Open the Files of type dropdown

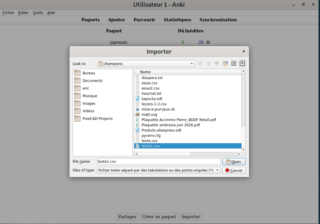(x=217, y=170)
